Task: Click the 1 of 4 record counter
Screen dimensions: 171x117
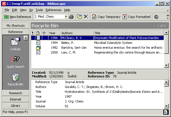Action: pos(161,26)
